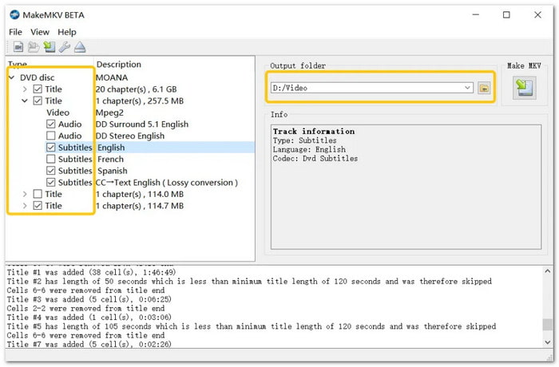Open the Output folder dropdown arrow
559x367 pixels.
tap(467, 88)
